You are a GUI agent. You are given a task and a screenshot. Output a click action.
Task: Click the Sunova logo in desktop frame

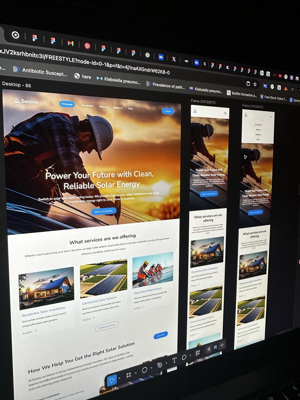[26, 101]
